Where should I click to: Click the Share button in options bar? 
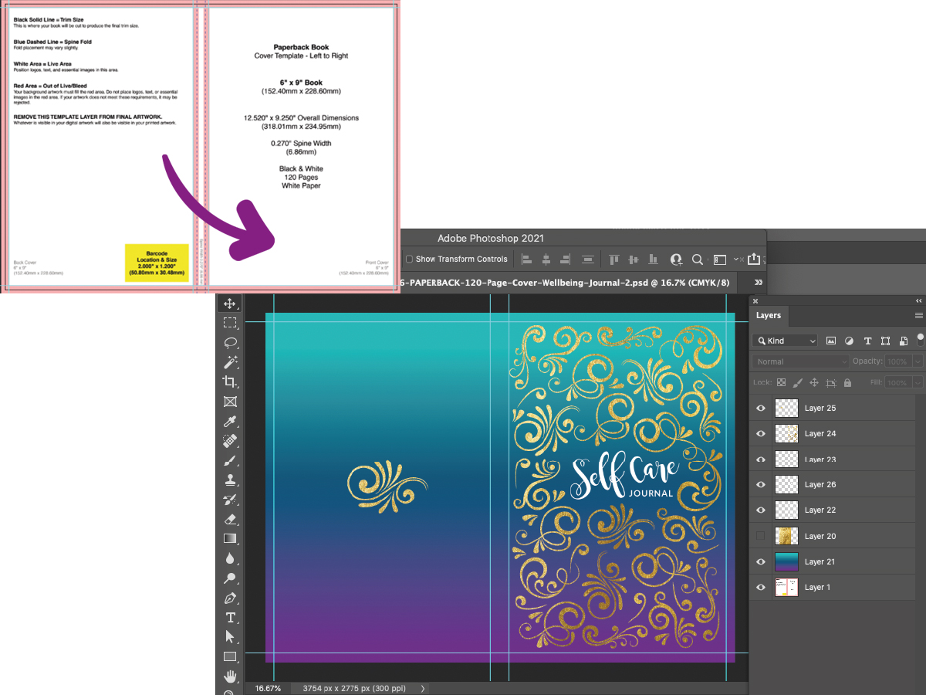pos(754,259)
